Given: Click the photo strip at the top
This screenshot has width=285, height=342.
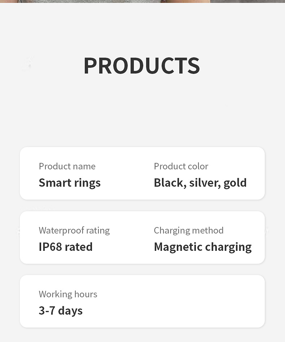Looking at the screenshot, I should 142,1.
